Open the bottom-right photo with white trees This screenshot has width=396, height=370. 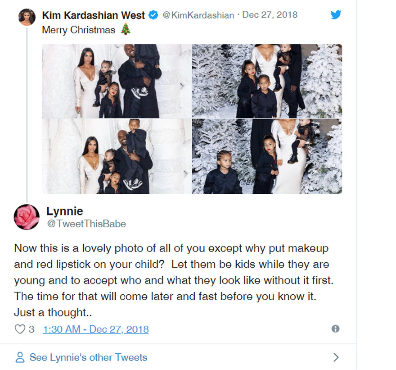267,156
